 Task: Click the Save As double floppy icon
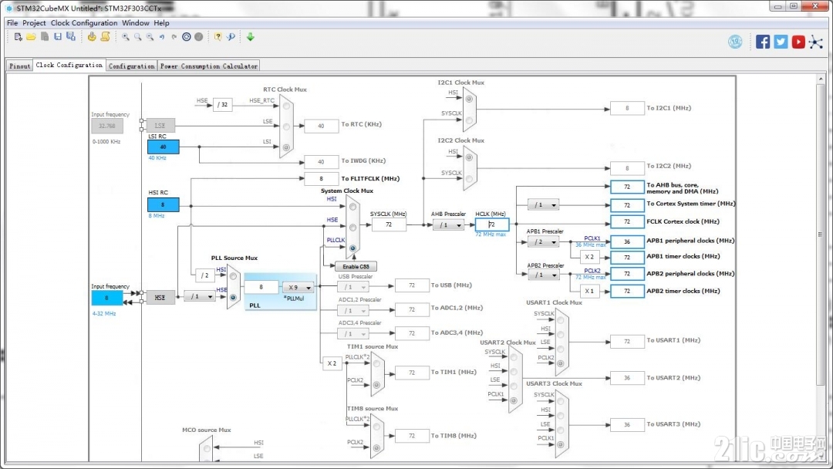point(71,37)
